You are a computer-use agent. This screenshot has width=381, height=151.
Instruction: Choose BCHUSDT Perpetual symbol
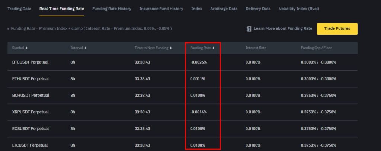click(31, 96)
